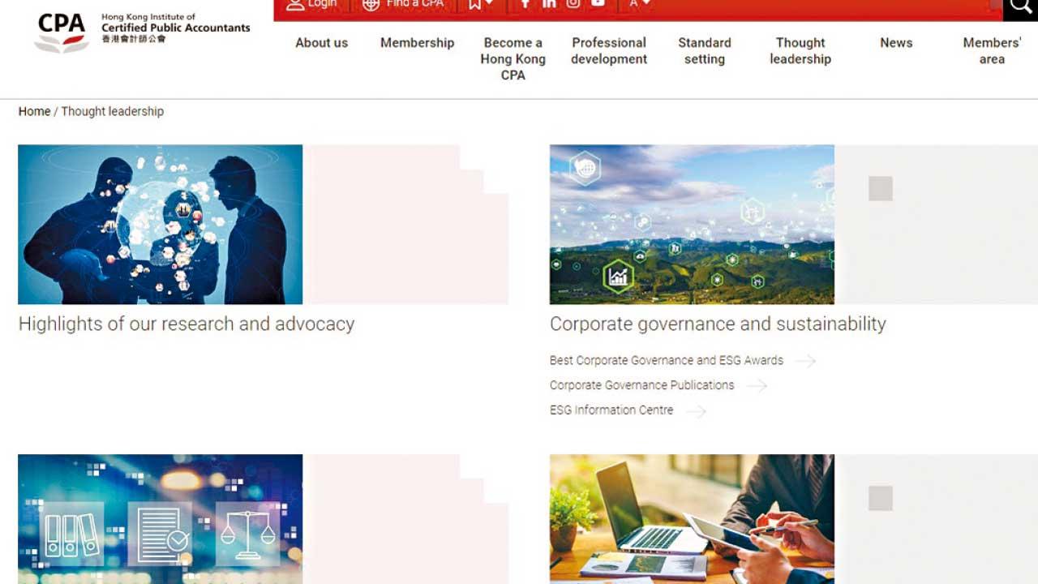
Task: Open Highlights of our research and advocacy
Action: [187, 324]
